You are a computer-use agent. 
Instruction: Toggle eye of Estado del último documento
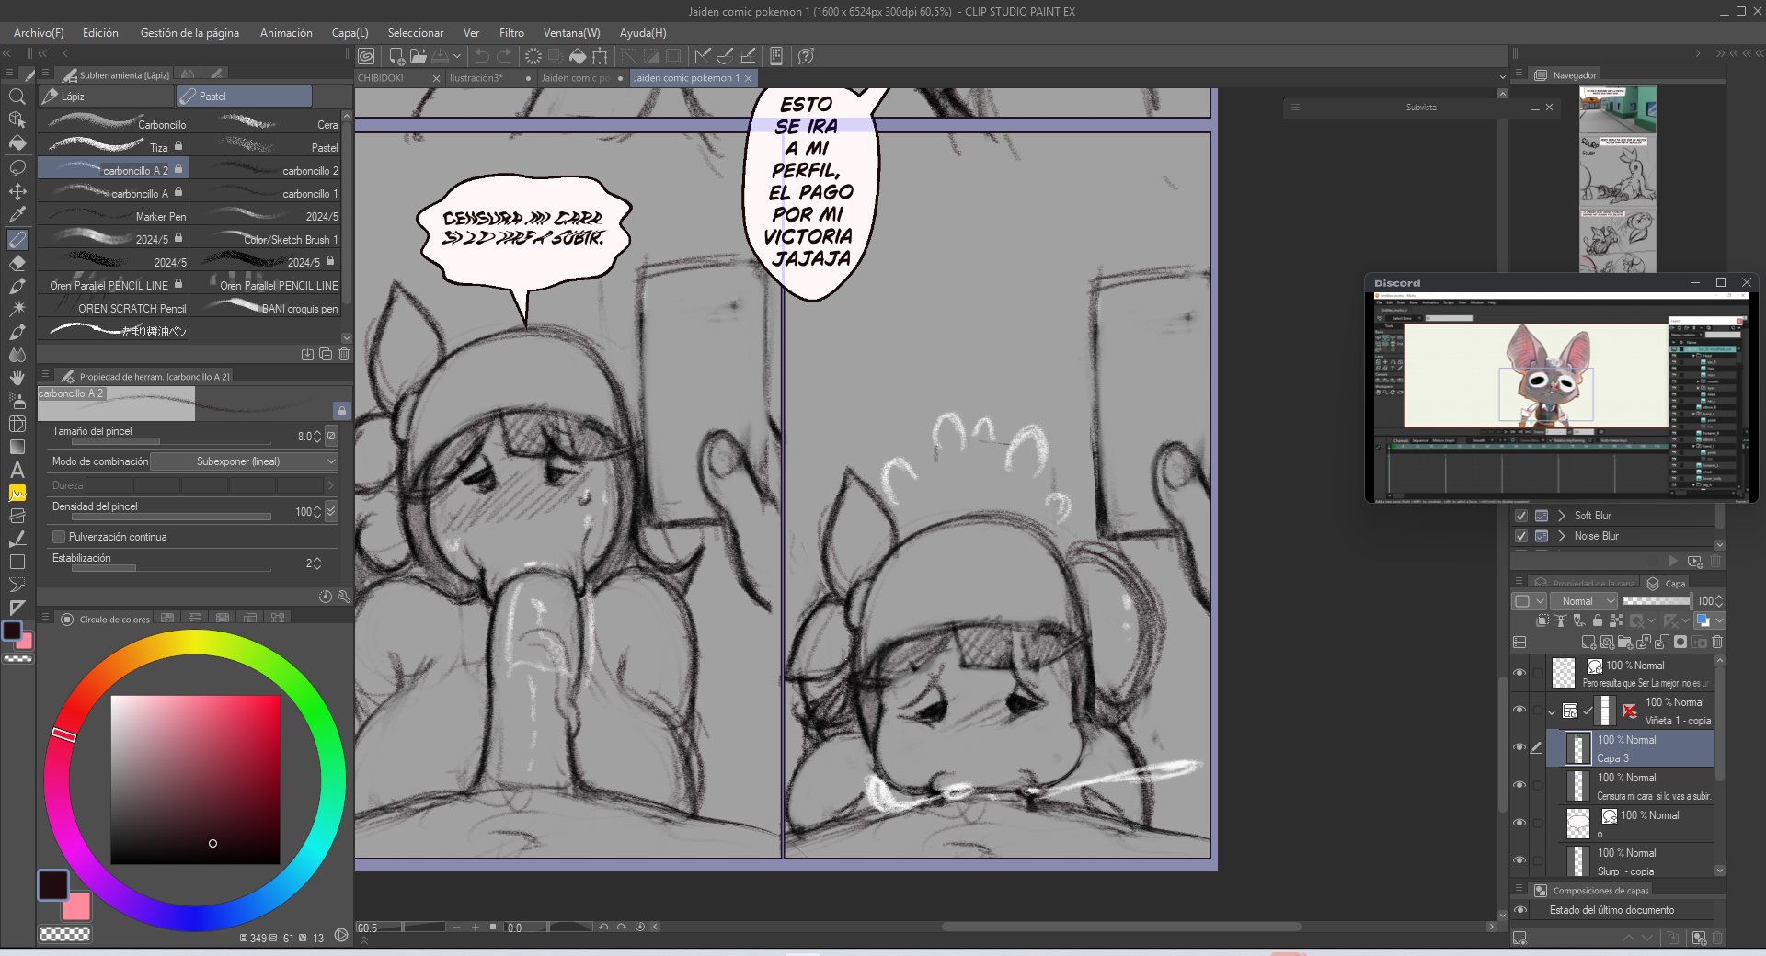point(1519,910)
